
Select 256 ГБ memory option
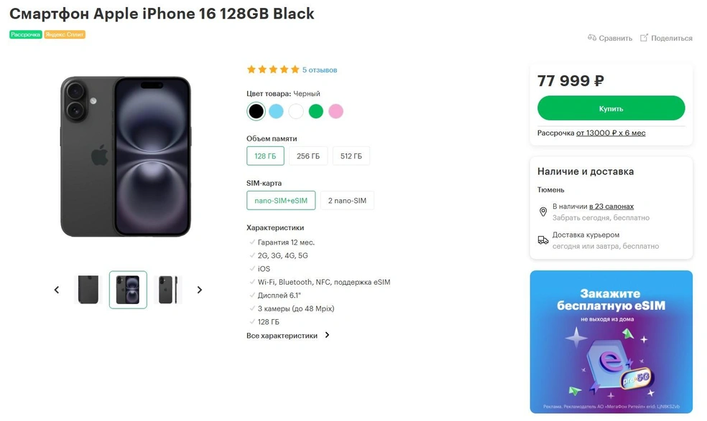308,156
